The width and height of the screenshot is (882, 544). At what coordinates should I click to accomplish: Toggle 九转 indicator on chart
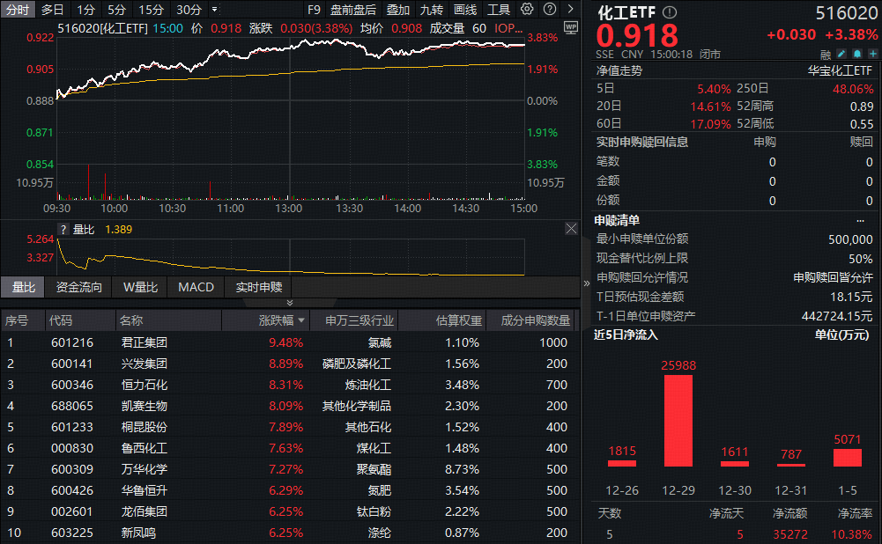pos(431,10)
